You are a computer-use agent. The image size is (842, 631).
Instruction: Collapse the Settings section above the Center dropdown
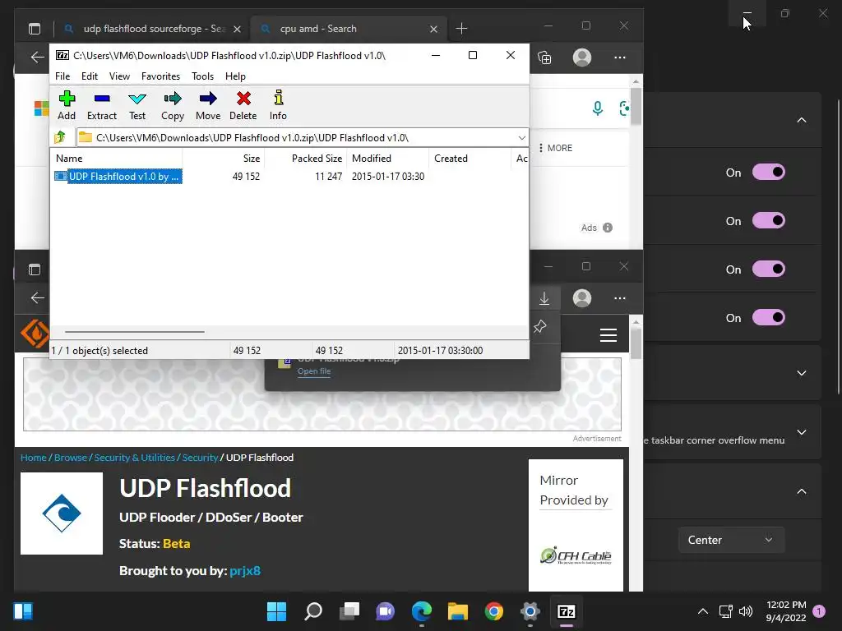[x=801, y=491]
